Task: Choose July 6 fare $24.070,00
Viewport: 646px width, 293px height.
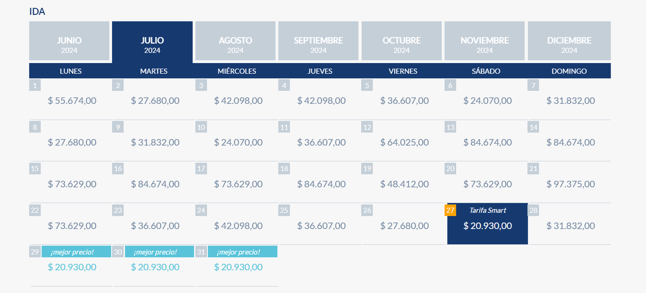Action: 487,100
